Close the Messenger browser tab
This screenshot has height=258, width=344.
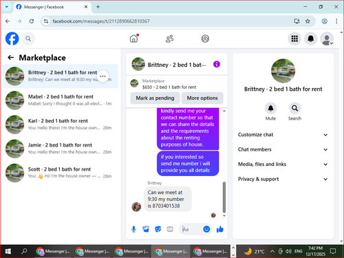pyautogui.click(x=86, y=7)
